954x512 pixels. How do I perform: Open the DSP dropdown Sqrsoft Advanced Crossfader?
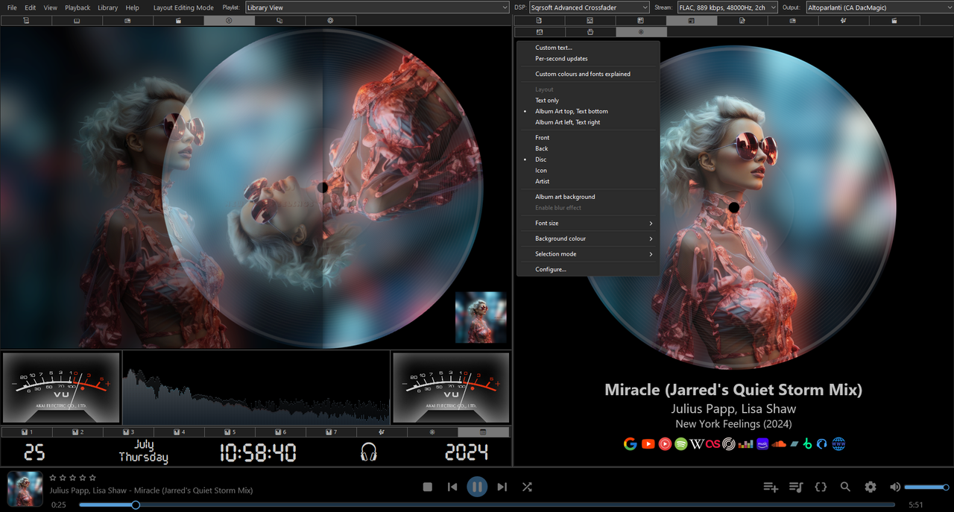(589, 7)
